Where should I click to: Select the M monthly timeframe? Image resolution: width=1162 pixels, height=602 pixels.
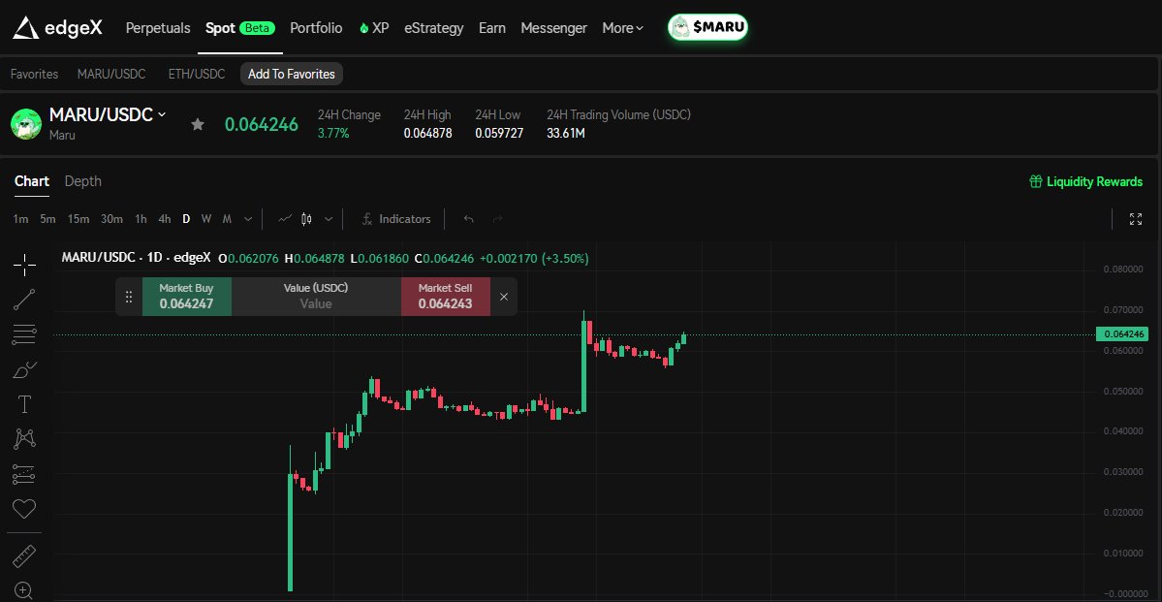coord(227,219)
